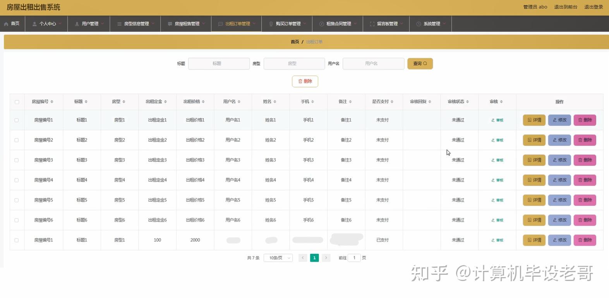
Task: Click the list icon beside 房型信息管理
Action: [119, 24]
